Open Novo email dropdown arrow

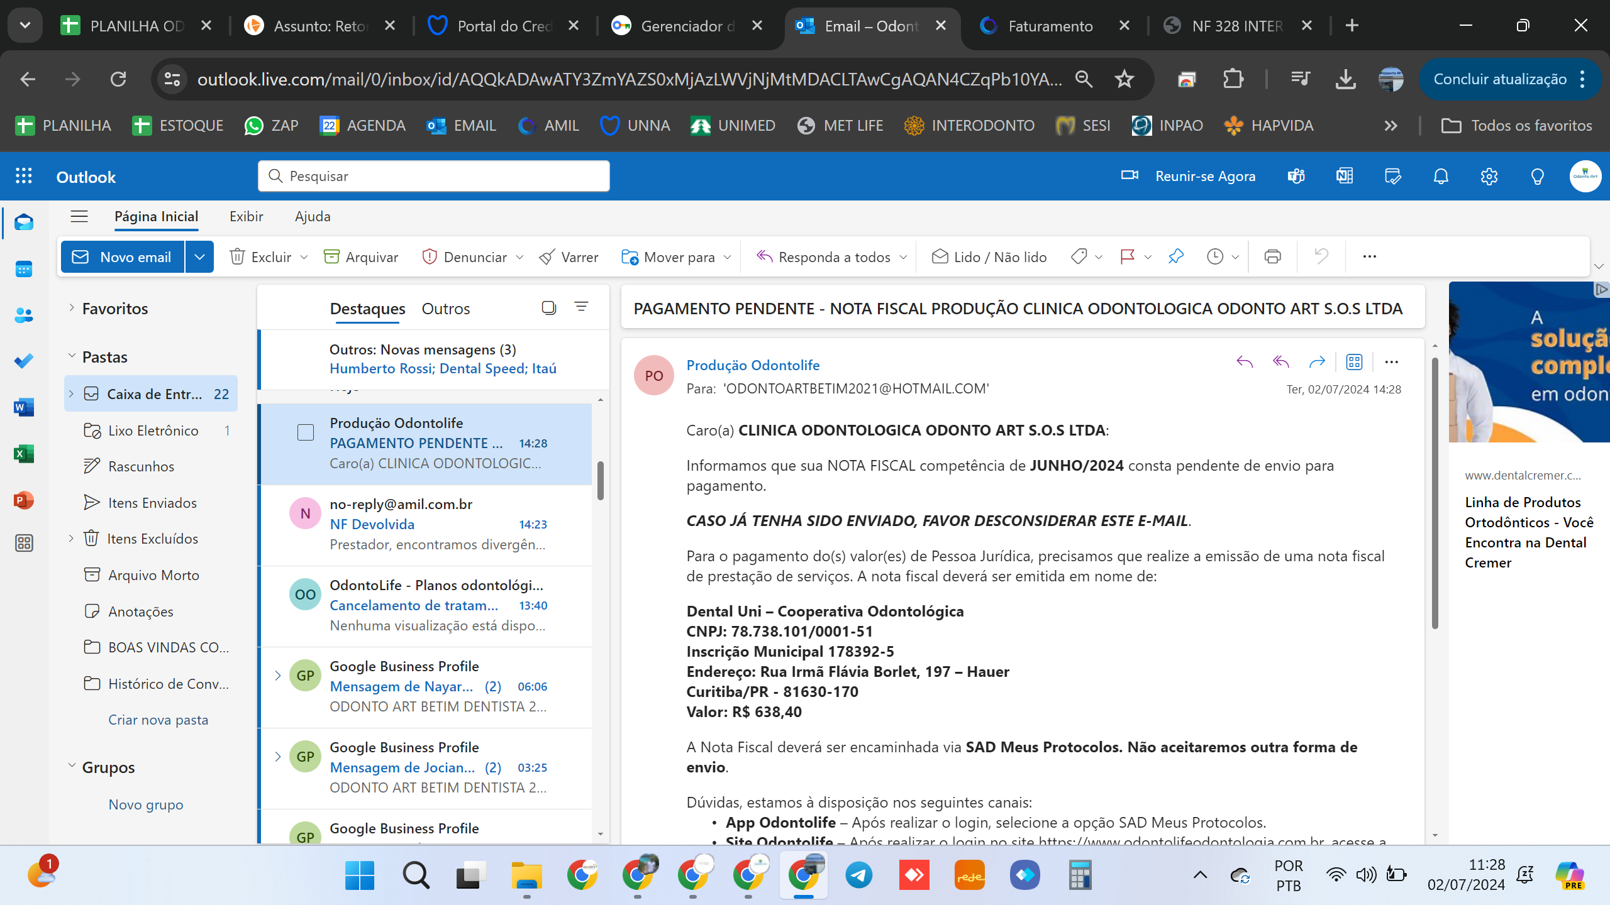[199, 256]
